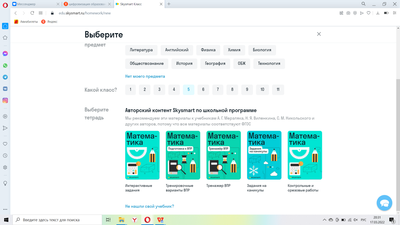Select class 6
The image size is (400, 225).
(x=203, y=89)
